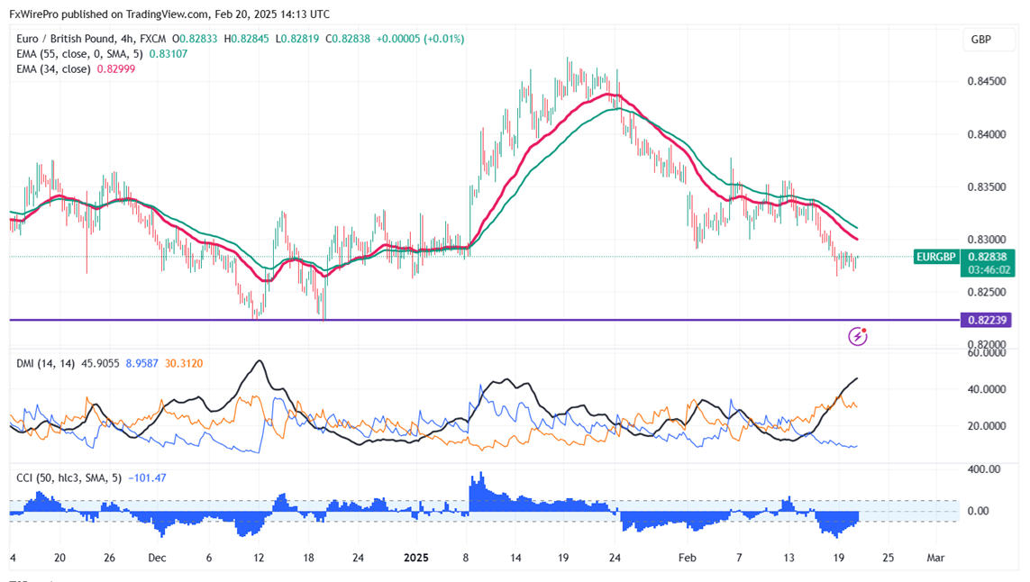Click the CCI value -101.47
The height and width of the screenshot is (582, 1030).
[x=147, y=477]
